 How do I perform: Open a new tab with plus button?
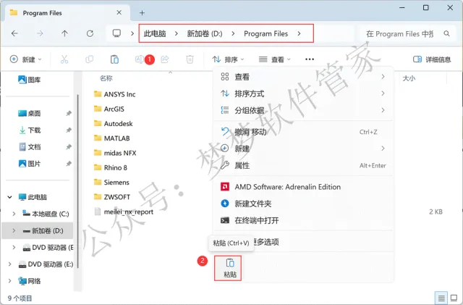142,13
